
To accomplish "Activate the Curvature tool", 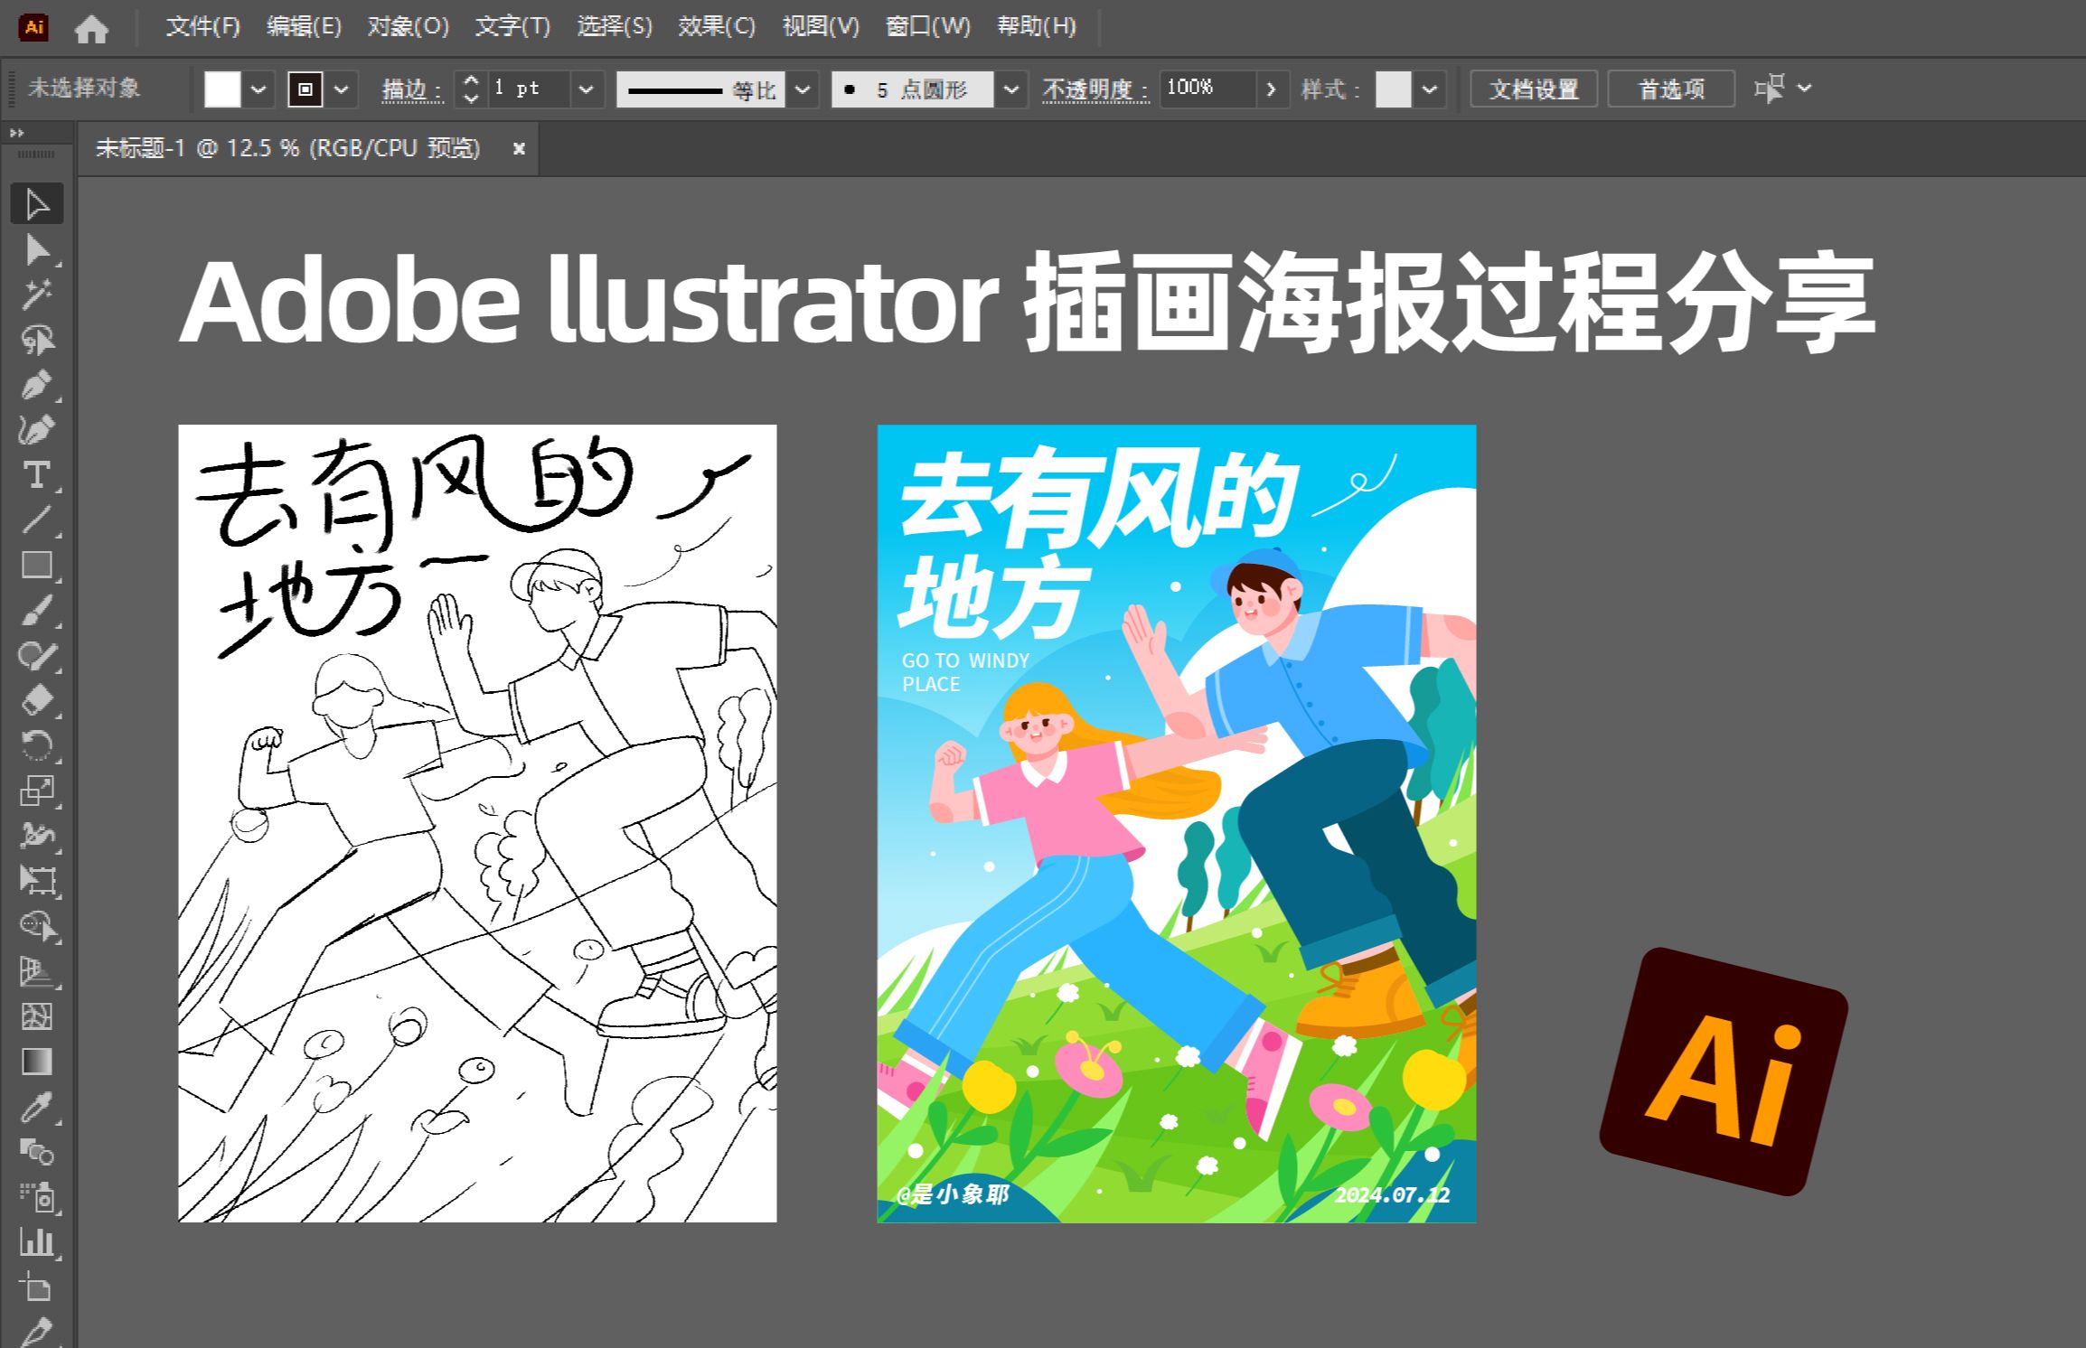I will [x=37, y=430].
